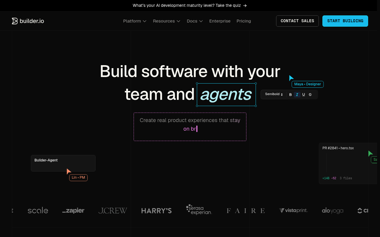Click the Maya • Designer cursor label
Viewport: 380px width, 237px height.
(x=308, y=84)
